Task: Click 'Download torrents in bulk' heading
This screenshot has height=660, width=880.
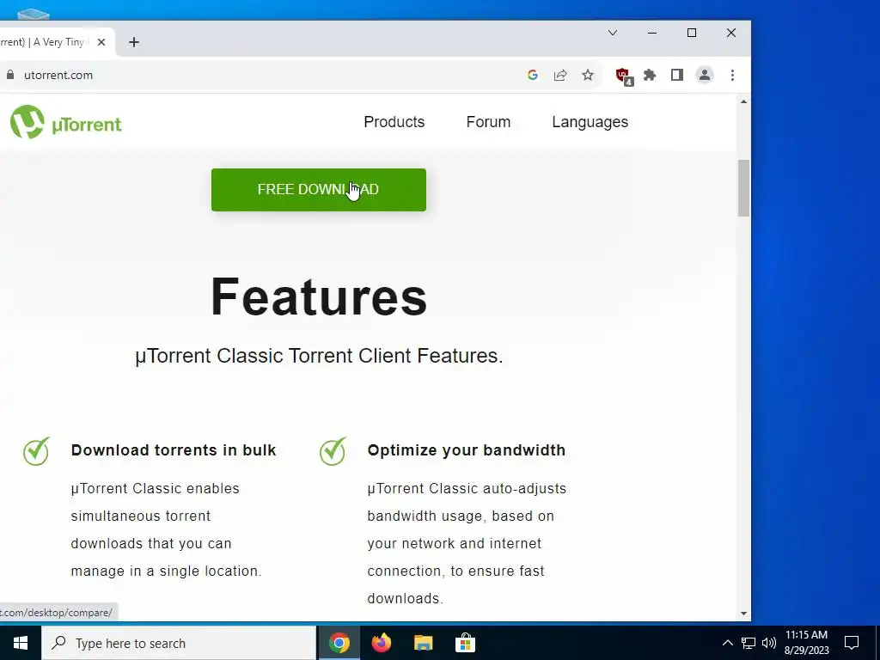Action: [x=174, y=450]
